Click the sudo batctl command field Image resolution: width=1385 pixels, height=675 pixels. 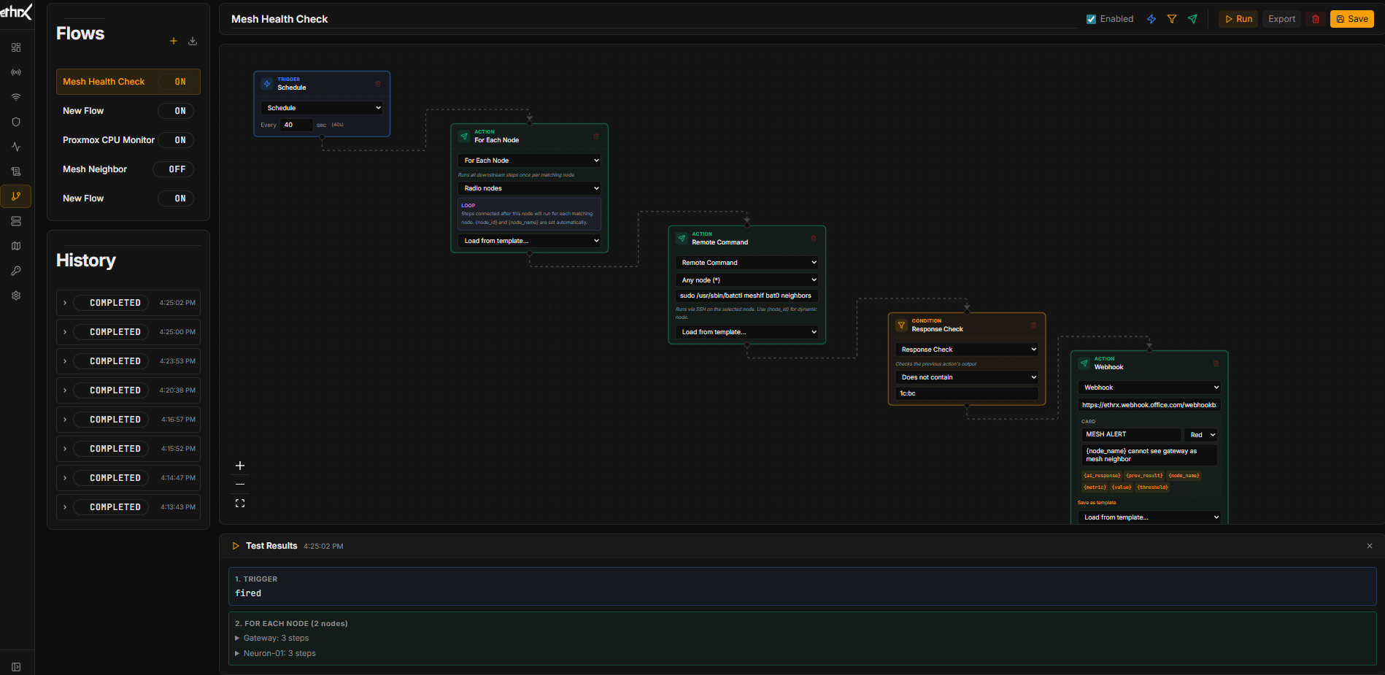(x=747, y=296)
